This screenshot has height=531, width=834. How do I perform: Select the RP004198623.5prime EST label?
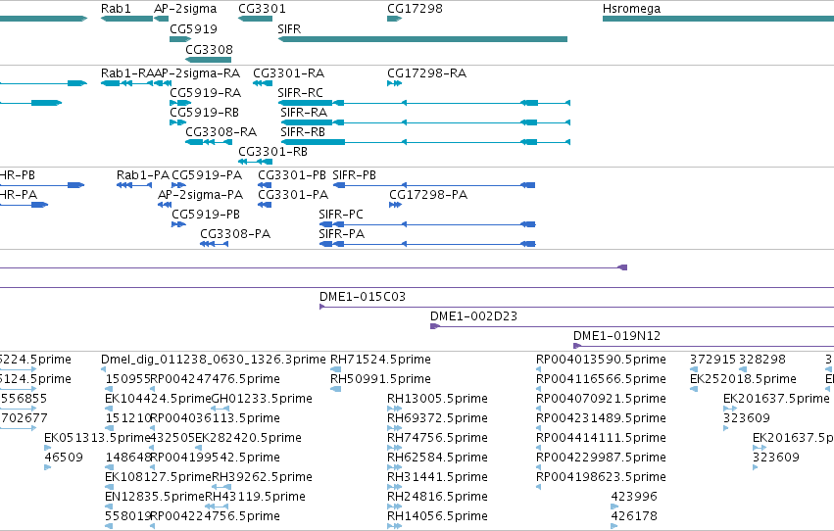click(601, 477)
